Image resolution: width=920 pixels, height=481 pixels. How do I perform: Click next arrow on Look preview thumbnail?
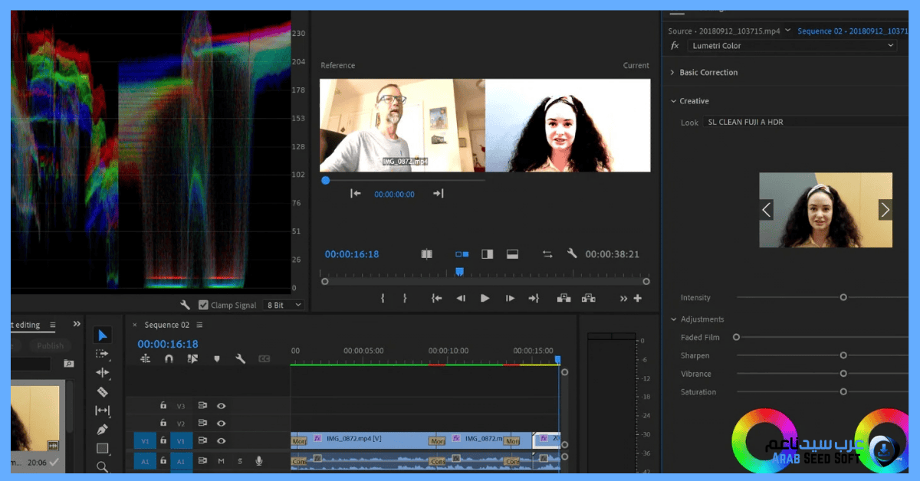tap(885, 209)
